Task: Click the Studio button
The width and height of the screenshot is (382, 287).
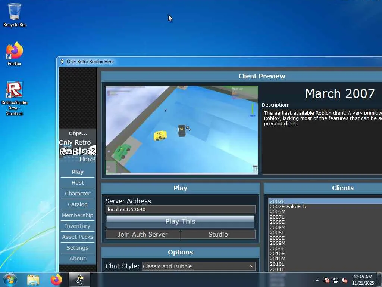Action: coord(218,234)
